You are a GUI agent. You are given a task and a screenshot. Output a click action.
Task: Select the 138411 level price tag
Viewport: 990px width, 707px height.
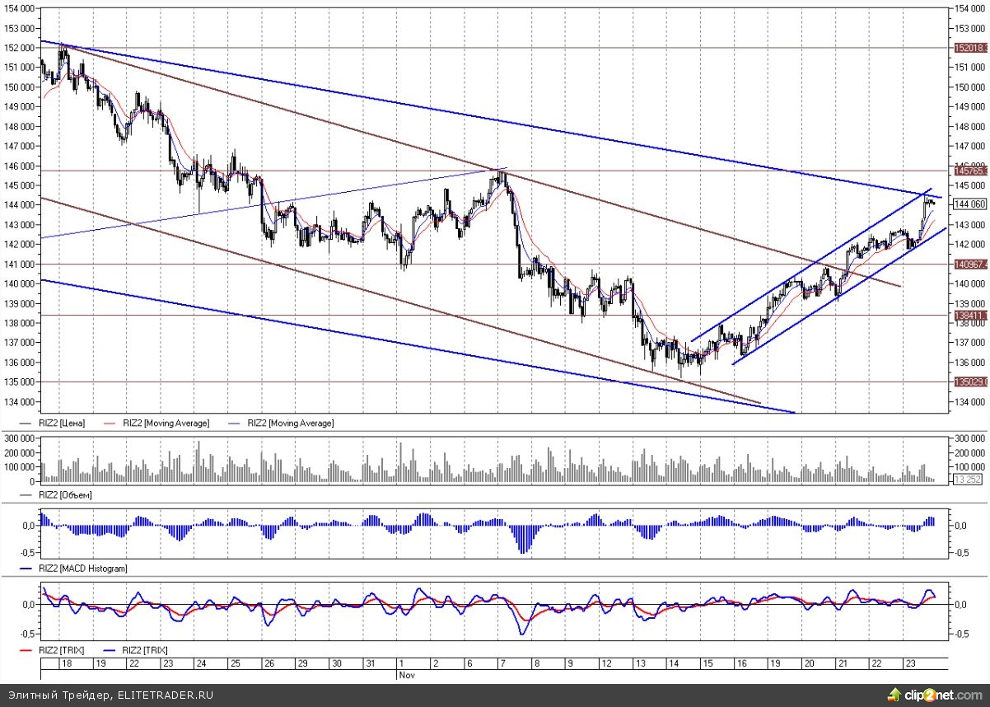pyautogui.click(x=969, y=316)
